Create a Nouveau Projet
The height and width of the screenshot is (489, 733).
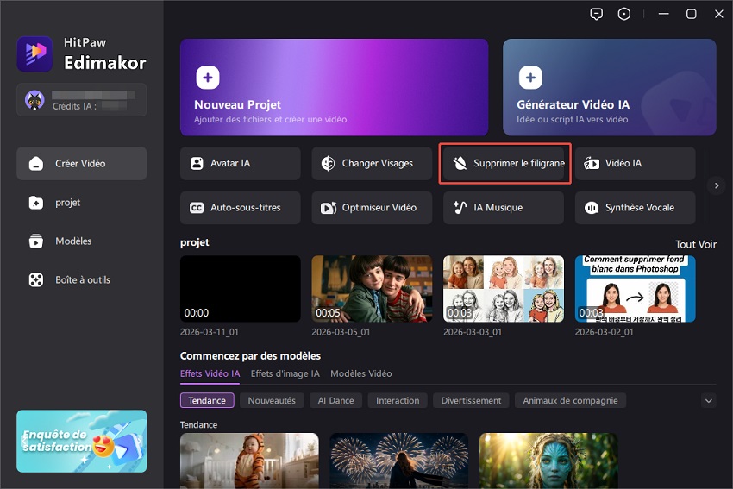[335, 87]
